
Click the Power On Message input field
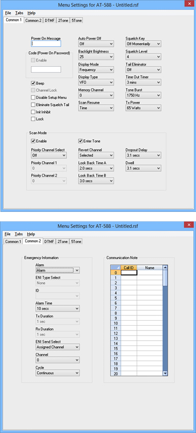tap(46, 44)
